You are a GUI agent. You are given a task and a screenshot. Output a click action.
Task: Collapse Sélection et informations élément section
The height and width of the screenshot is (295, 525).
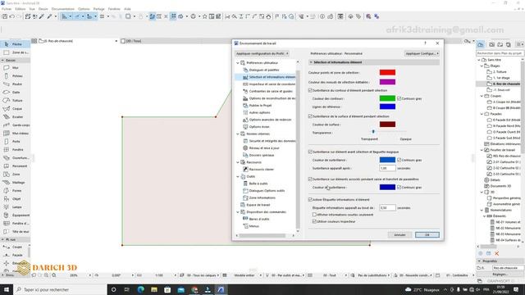311,62
